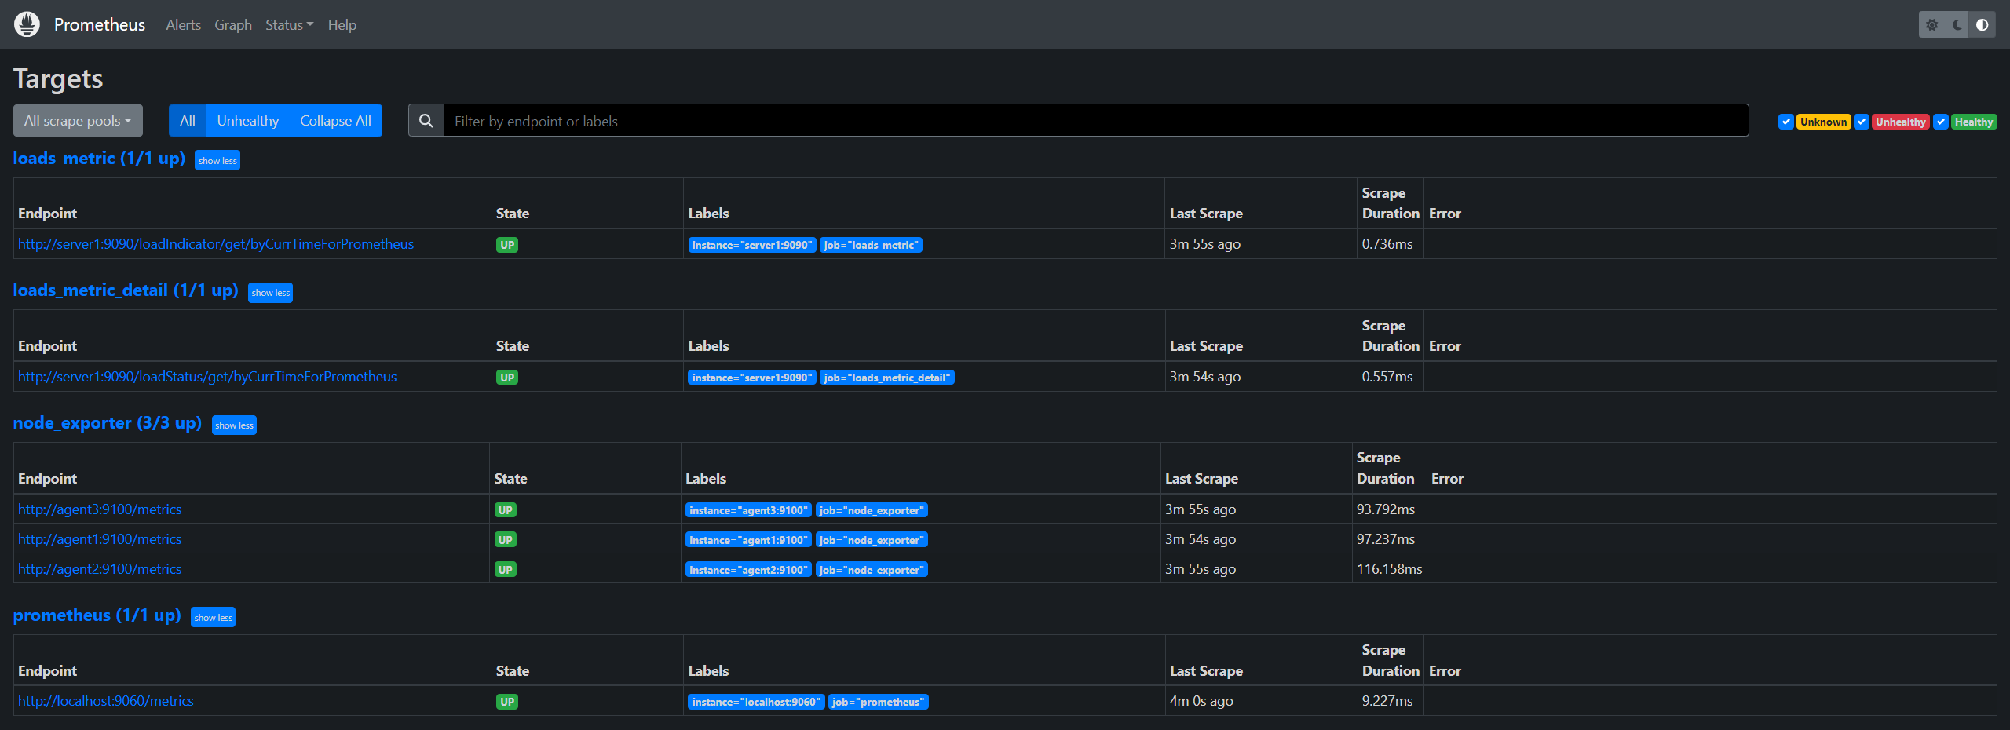Show only Unhealthy targets button
Viewport: 2010px width, 730px height.
248,121
